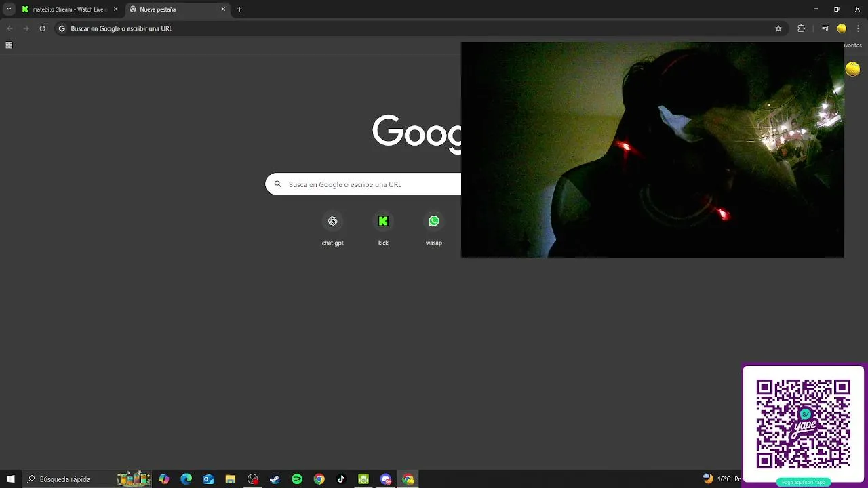Open the Extensions puzzle icon
This screenshot has height=488, width=868.
[x=802, y=28]
